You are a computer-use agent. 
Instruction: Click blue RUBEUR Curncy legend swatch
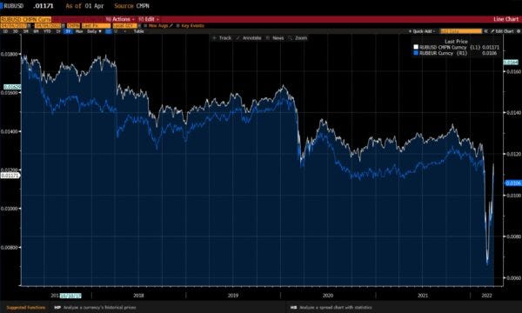tap(416, 53)
